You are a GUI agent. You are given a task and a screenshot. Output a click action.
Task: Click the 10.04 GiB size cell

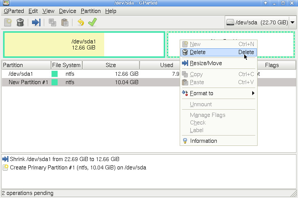(x=127, y=82)
